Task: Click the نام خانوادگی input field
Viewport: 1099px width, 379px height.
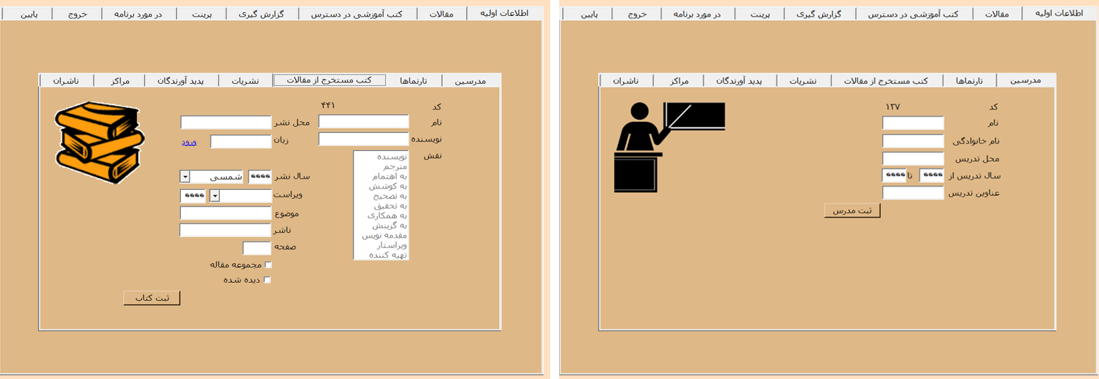Action: 913,141
